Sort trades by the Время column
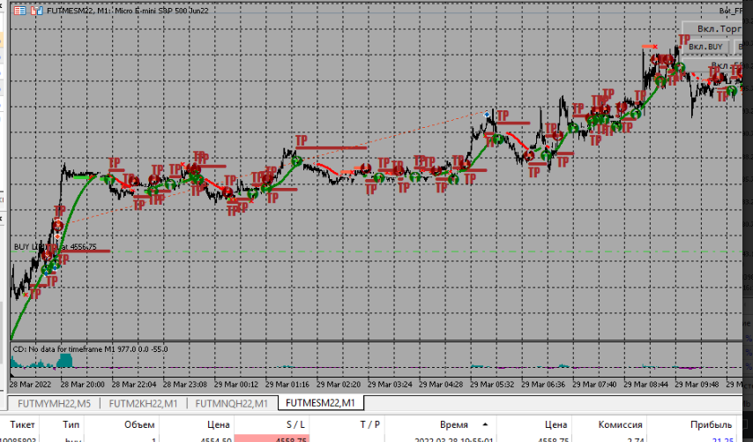The image size is (753, 442). coord(454,424)
